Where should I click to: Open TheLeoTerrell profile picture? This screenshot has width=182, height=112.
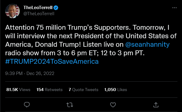[12, 11]
